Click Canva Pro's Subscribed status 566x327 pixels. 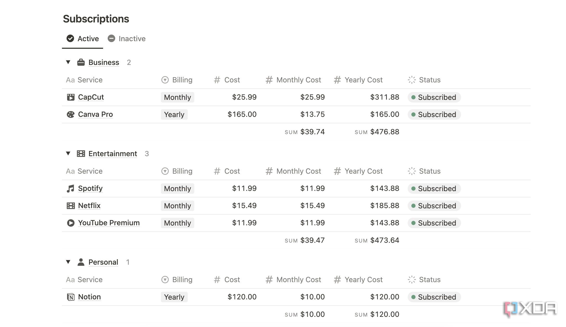pyautogui.click(x=434, y=114)
